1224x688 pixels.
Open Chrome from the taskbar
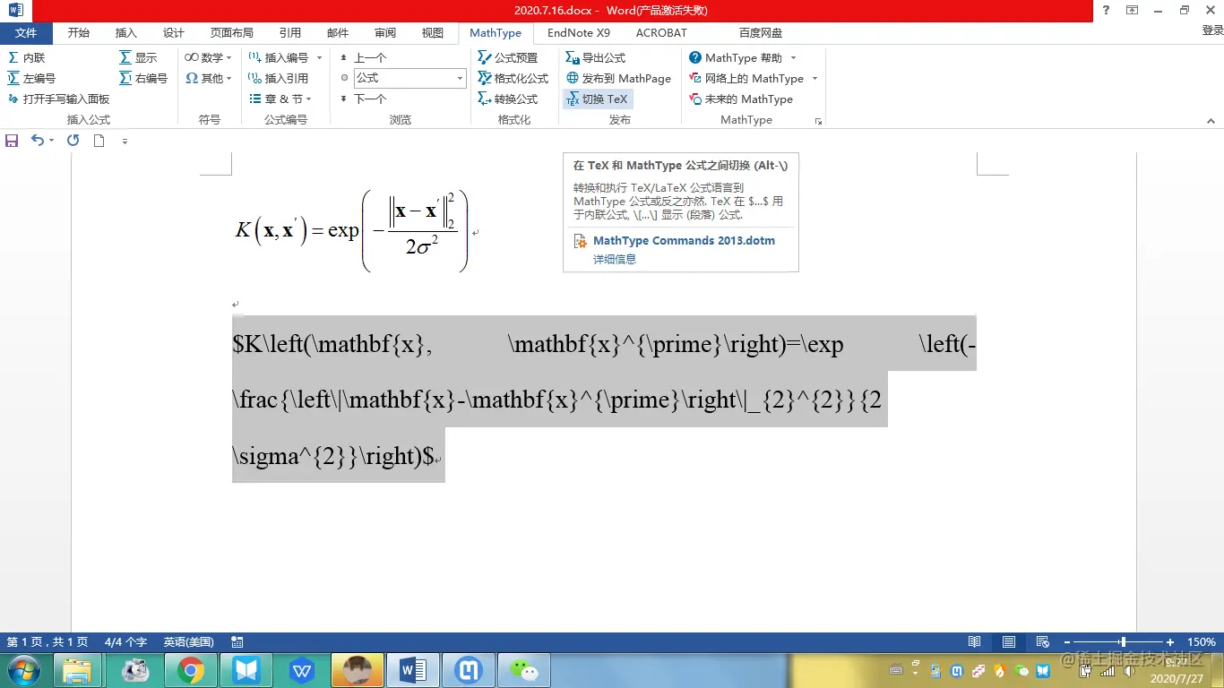point(191,670)
